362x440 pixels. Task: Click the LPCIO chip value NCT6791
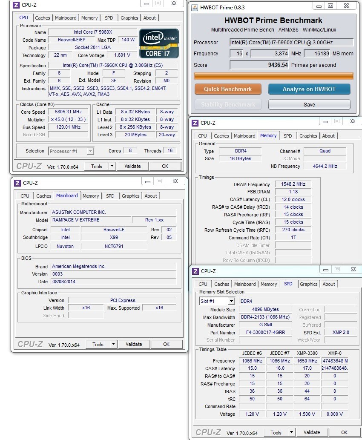click(x=114, y=246)
